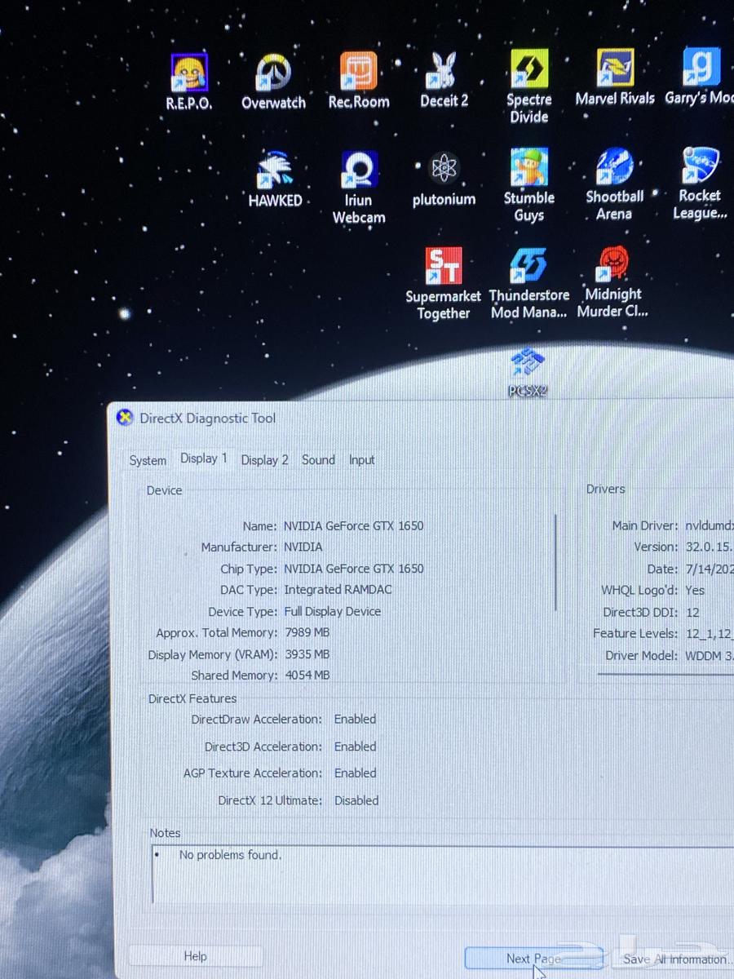Screen dimensions: 734x979
Task: Click the Help button
Action: (x=196, y=956)
